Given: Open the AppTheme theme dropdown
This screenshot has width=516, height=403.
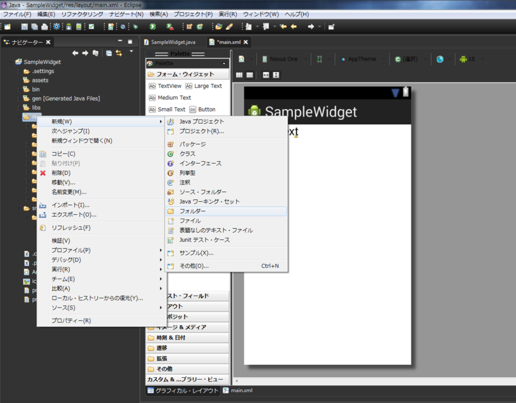Looking at the screenshot, I should pyautogui.click(x=362, y=59).
